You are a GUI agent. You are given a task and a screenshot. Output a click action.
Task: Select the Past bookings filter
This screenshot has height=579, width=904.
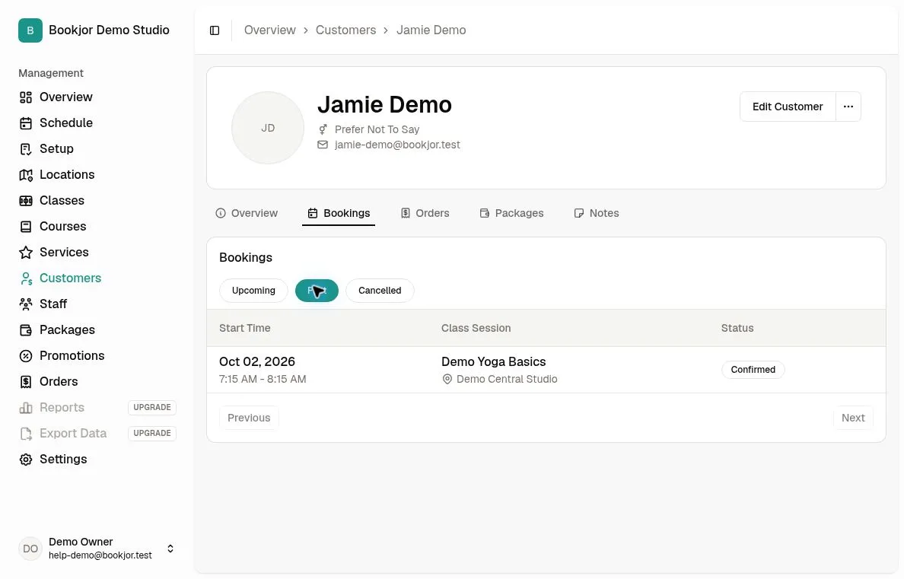[317, 291]
